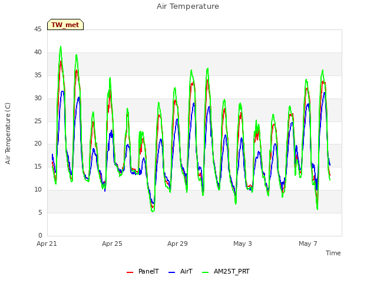Click the 15 y-axis tick label
Image resolution: width=377 pixels, height=283 pixels.
pyautogui.click(x=38, y=166)
